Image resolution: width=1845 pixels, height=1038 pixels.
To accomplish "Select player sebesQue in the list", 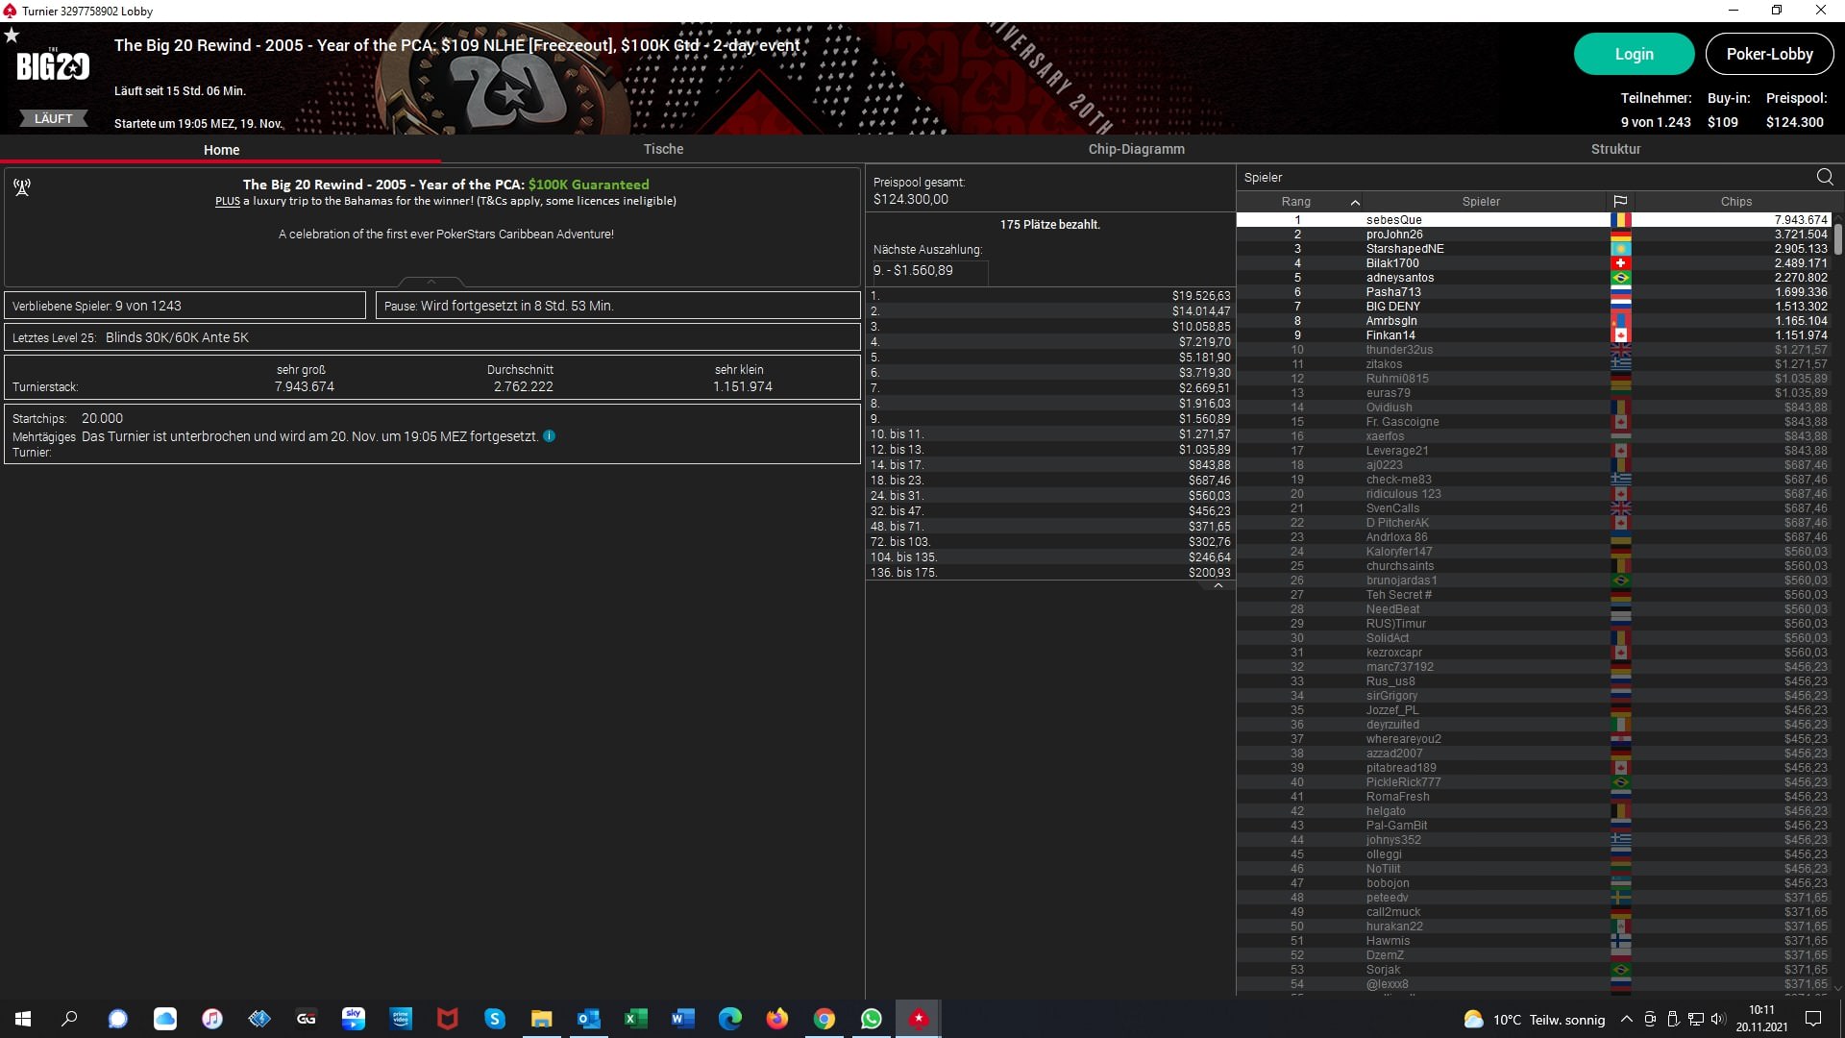I will coord(1534,220).
